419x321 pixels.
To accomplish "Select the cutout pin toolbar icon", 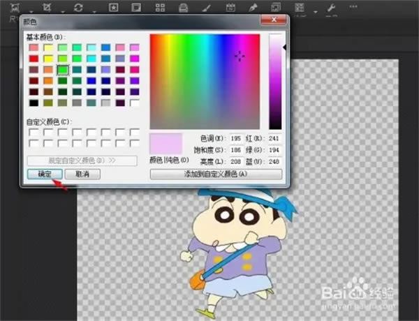I will tap(253, 8).
